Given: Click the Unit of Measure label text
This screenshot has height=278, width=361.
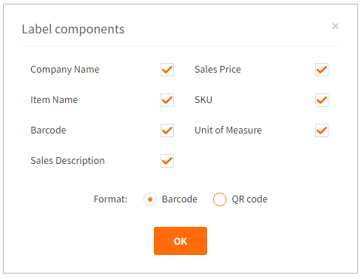Looking at the screenshot, I should click(228, 130).
